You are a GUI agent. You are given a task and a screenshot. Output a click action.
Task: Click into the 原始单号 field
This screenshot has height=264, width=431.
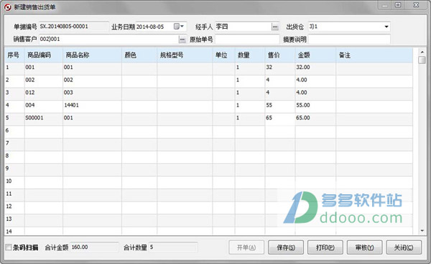247,40
